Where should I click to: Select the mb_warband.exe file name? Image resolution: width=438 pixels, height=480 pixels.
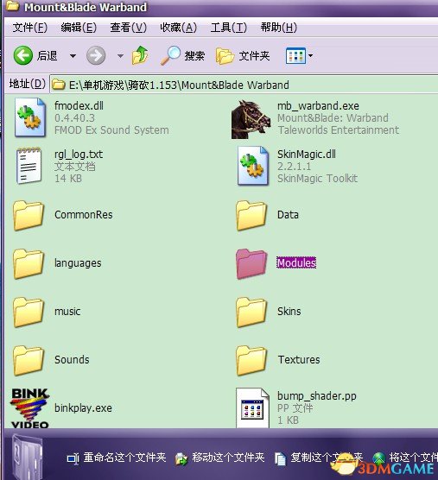point(318,105)
